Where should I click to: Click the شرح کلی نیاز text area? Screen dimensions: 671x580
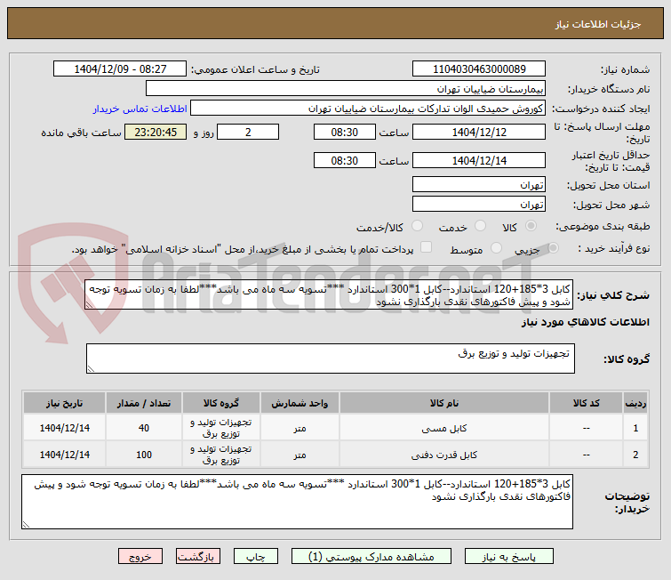coord(329,294)
